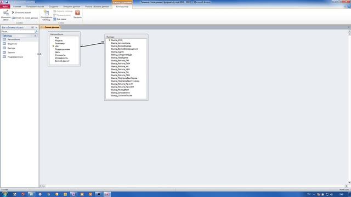Select the Выезд_РасходФакт field

pos(120,90)
